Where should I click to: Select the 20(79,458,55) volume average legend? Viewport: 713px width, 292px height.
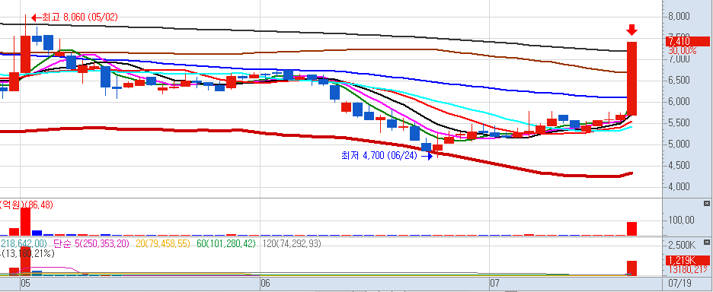(163, 244)
